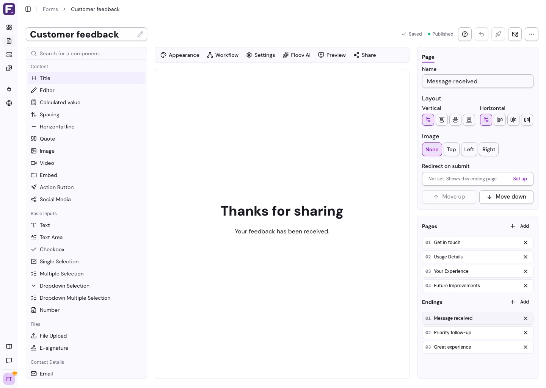The image size is (546, 388).
Task: Remove the Future Improvements page
Action: pyautogui.click(x=526, y=286)
